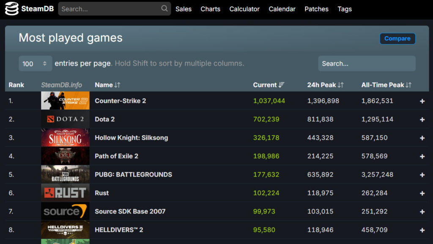
Task: Open Counter-Strike 2 via its capsule image
Action: click(x=65, y=101)
